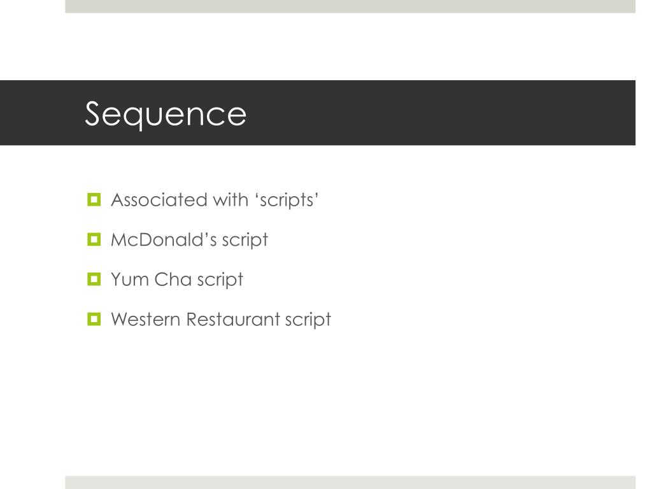The image size is (652, 489).
Task: Click the dark title banner right of Sequence
Action: coord(441,113)
